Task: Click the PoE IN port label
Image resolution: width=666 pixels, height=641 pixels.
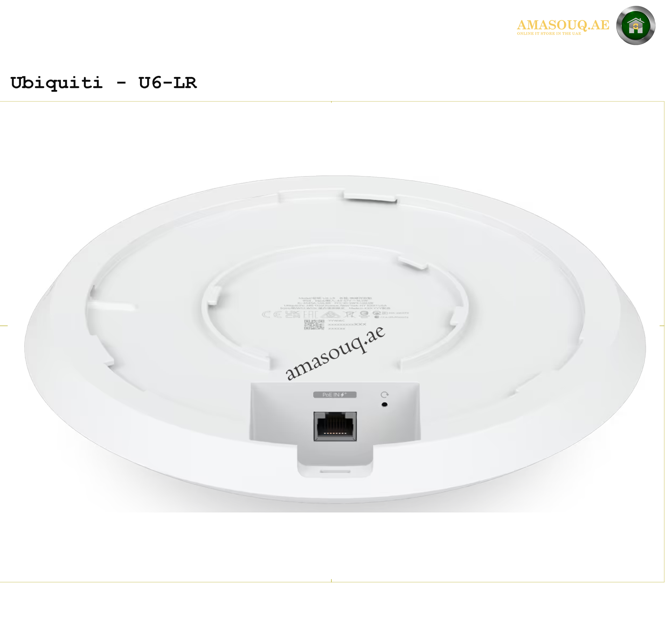Action: click(335, 395)
